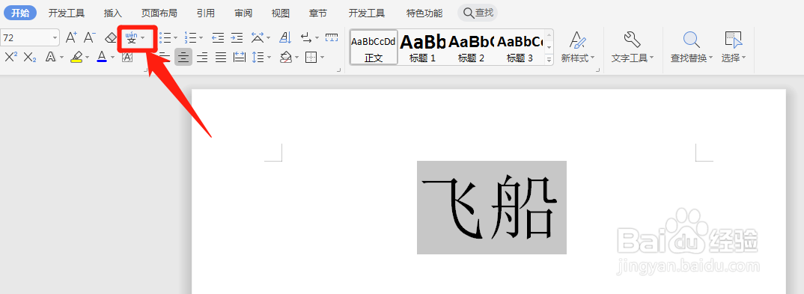This screenshot has width=804, height=294.
Task: Apply a text effect with the outlined A
Action: 51,57
